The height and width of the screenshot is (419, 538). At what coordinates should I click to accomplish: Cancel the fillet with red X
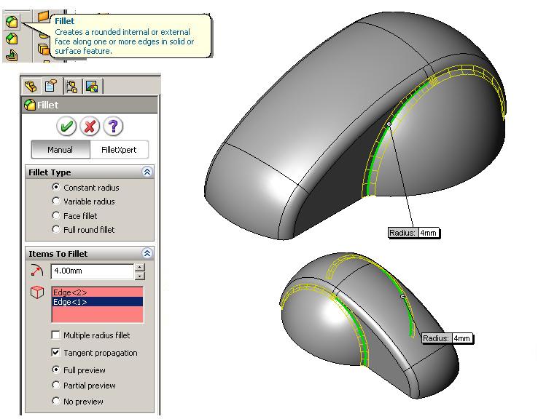[x=90, y=126]
